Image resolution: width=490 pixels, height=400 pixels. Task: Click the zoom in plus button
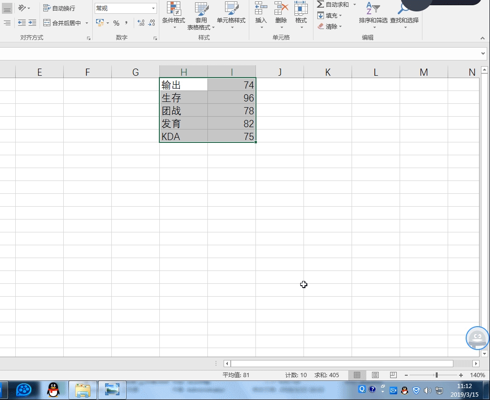461,375
